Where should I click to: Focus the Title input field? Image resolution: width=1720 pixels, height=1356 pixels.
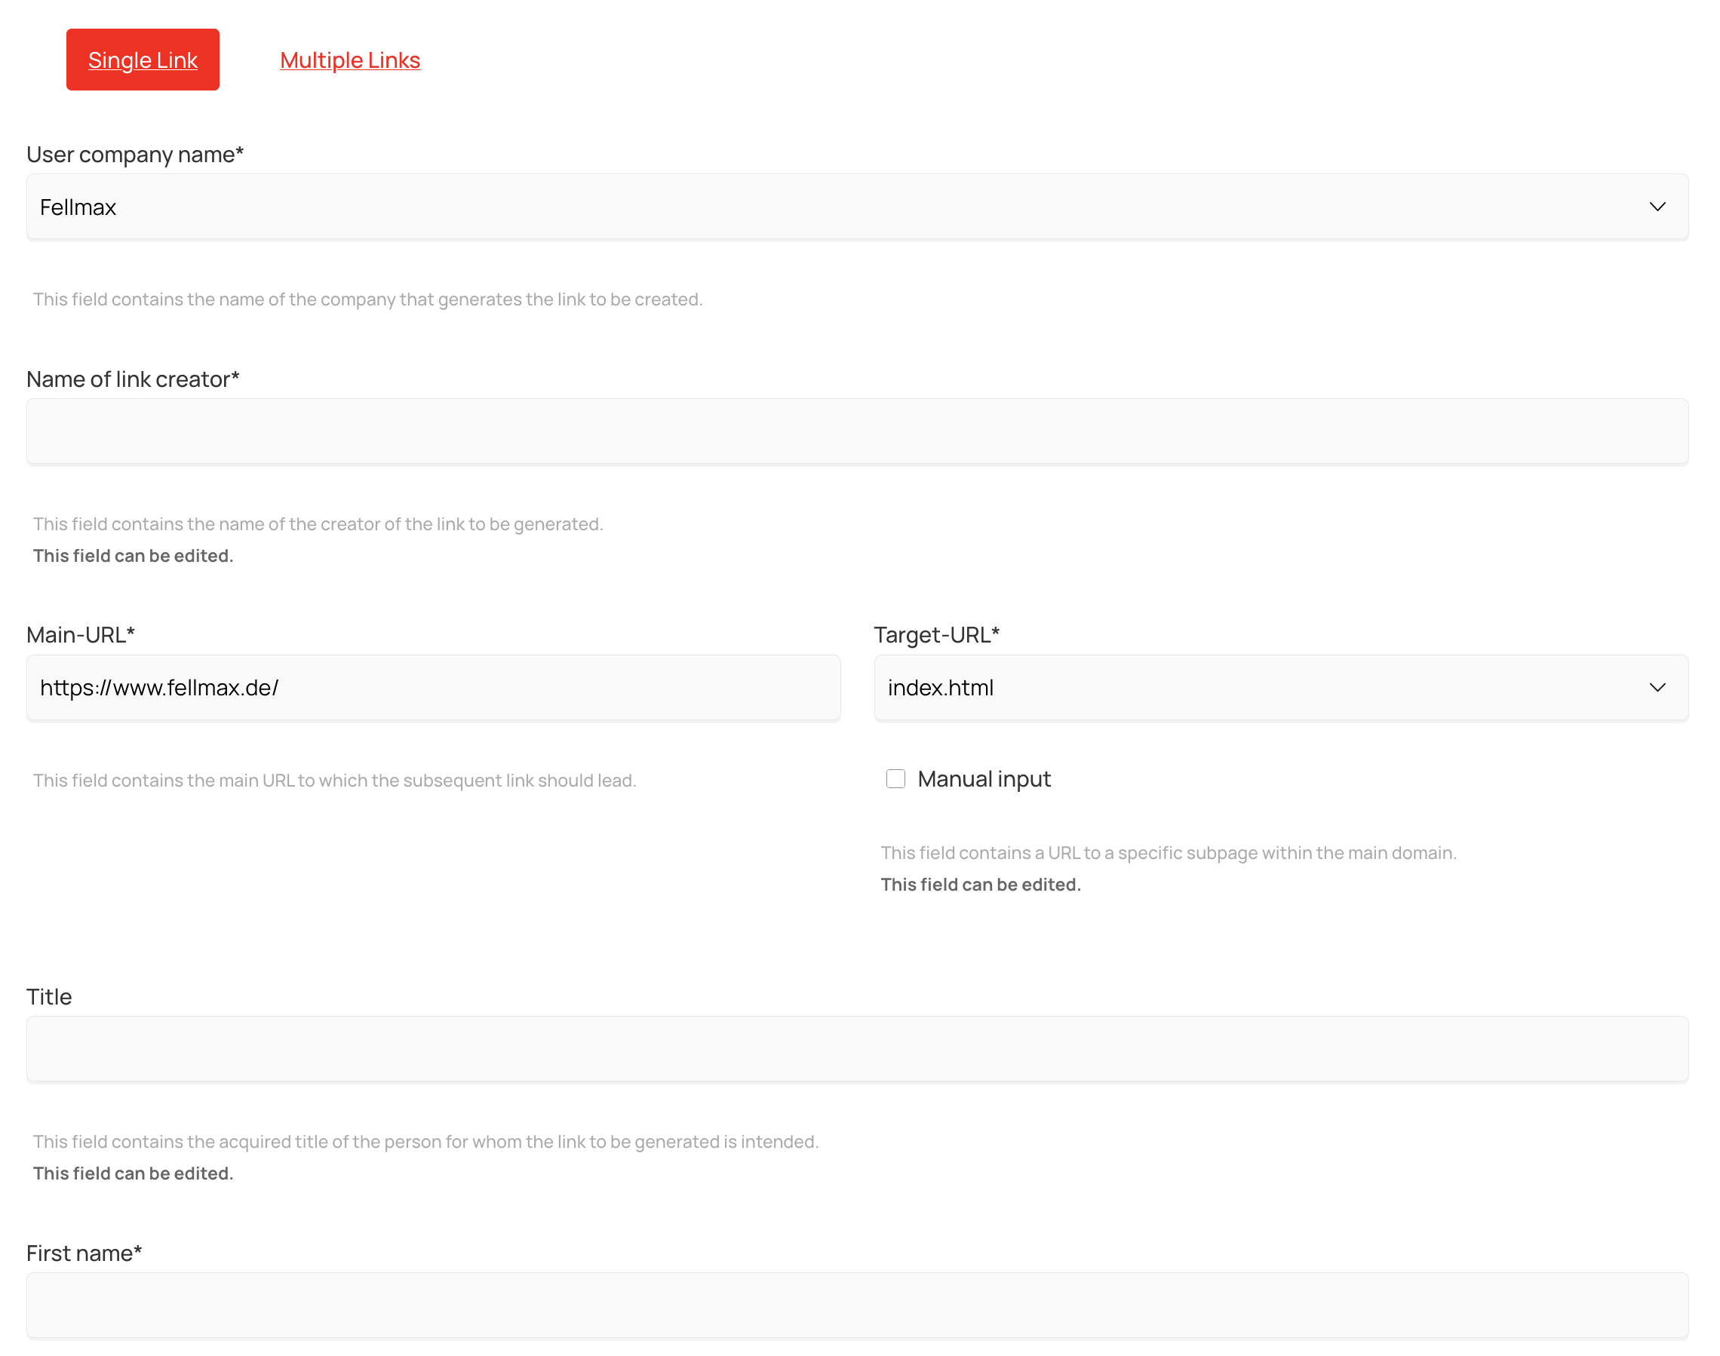pyautogui.click(x=857, y=1049)
